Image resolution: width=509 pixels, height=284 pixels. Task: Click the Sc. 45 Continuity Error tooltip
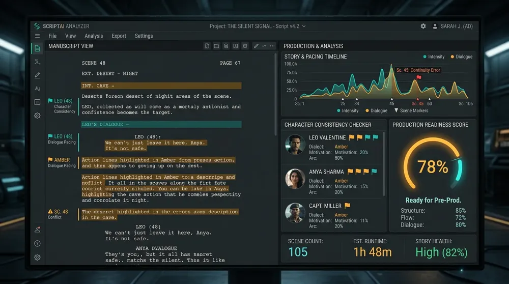pos(418,70)
